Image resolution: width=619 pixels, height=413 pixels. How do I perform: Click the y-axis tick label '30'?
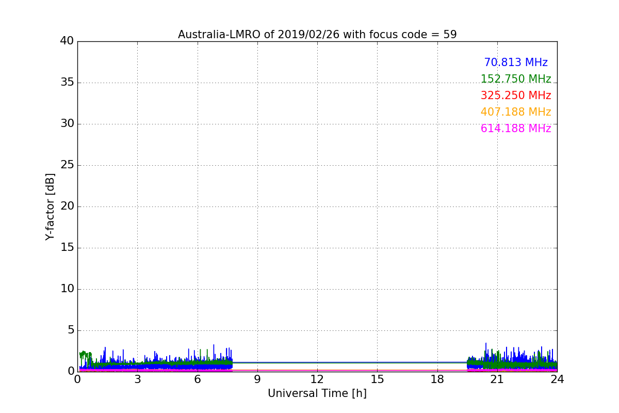pyautogui.click(x=67, y=123)
